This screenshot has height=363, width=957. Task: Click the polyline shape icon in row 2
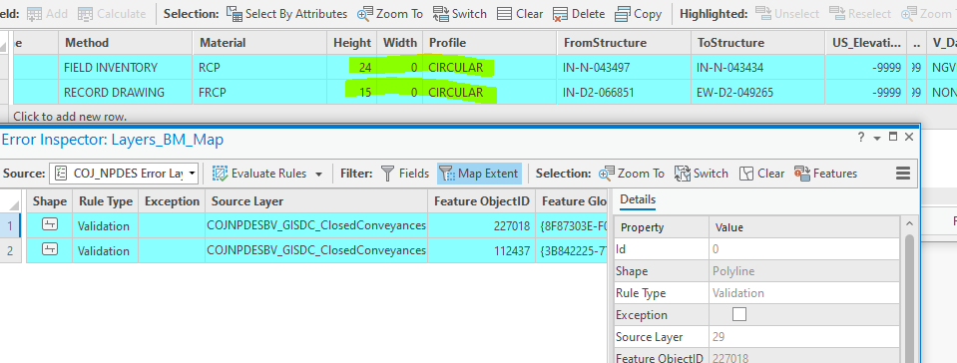pyautogui.click(x=50, y=250)
